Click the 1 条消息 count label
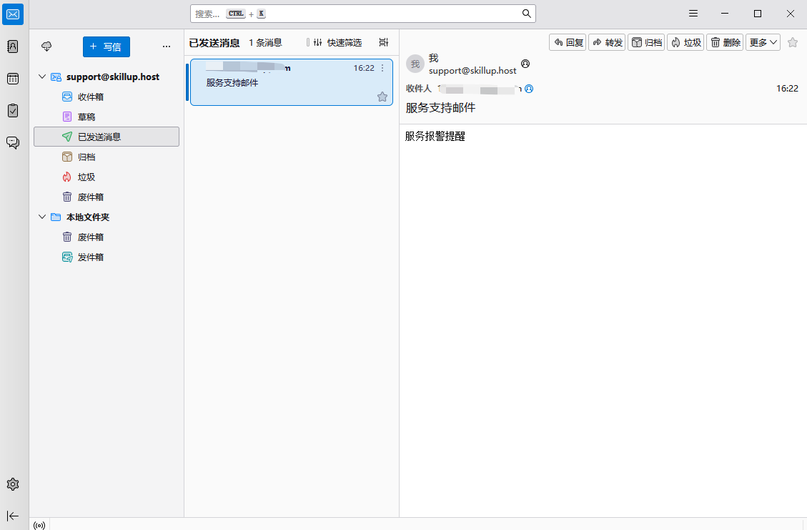This screenshot has height=530, width=807. [266, 43]
